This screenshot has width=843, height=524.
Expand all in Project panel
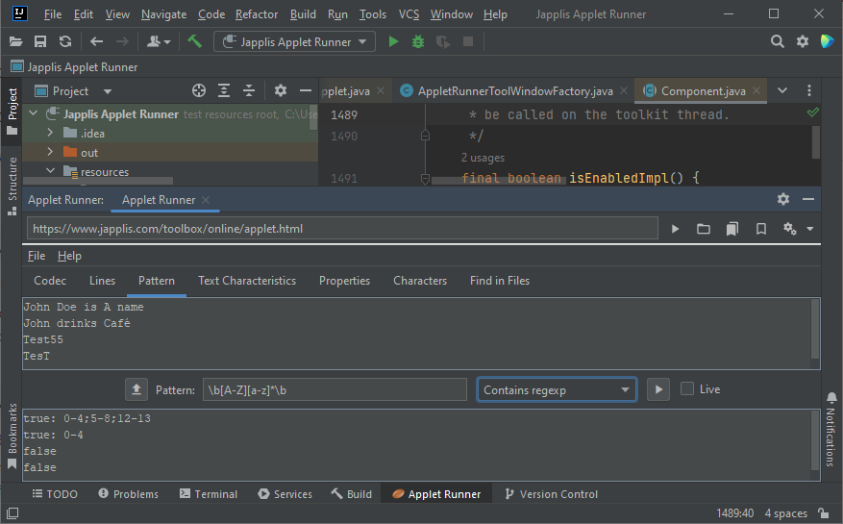pos(224,91)
